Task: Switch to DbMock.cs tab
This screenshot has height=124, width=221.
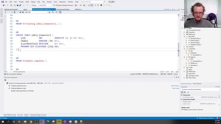Action: (78, 9)
